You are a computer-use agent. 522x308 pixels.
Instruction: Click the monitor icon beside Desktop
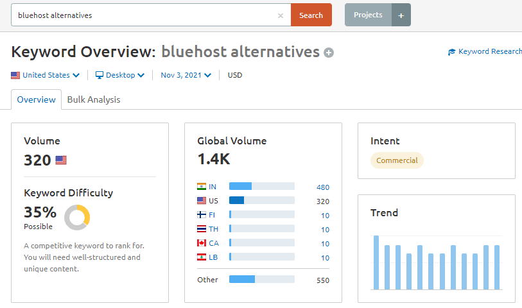pyautogui.click(x=100, y=75)
